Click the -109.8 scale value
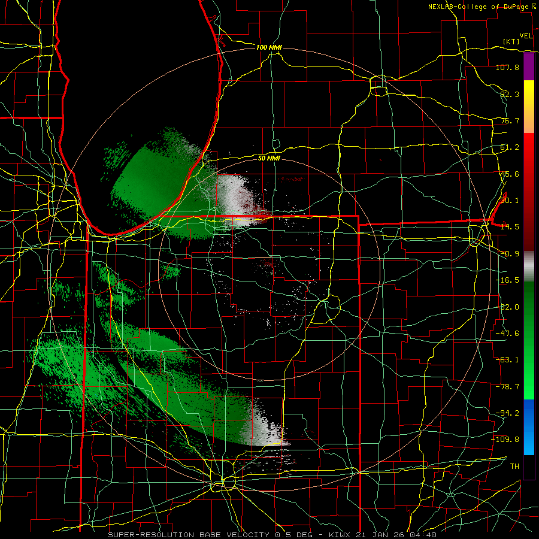This screenshot has width=539, height=539. coord(505,440)
